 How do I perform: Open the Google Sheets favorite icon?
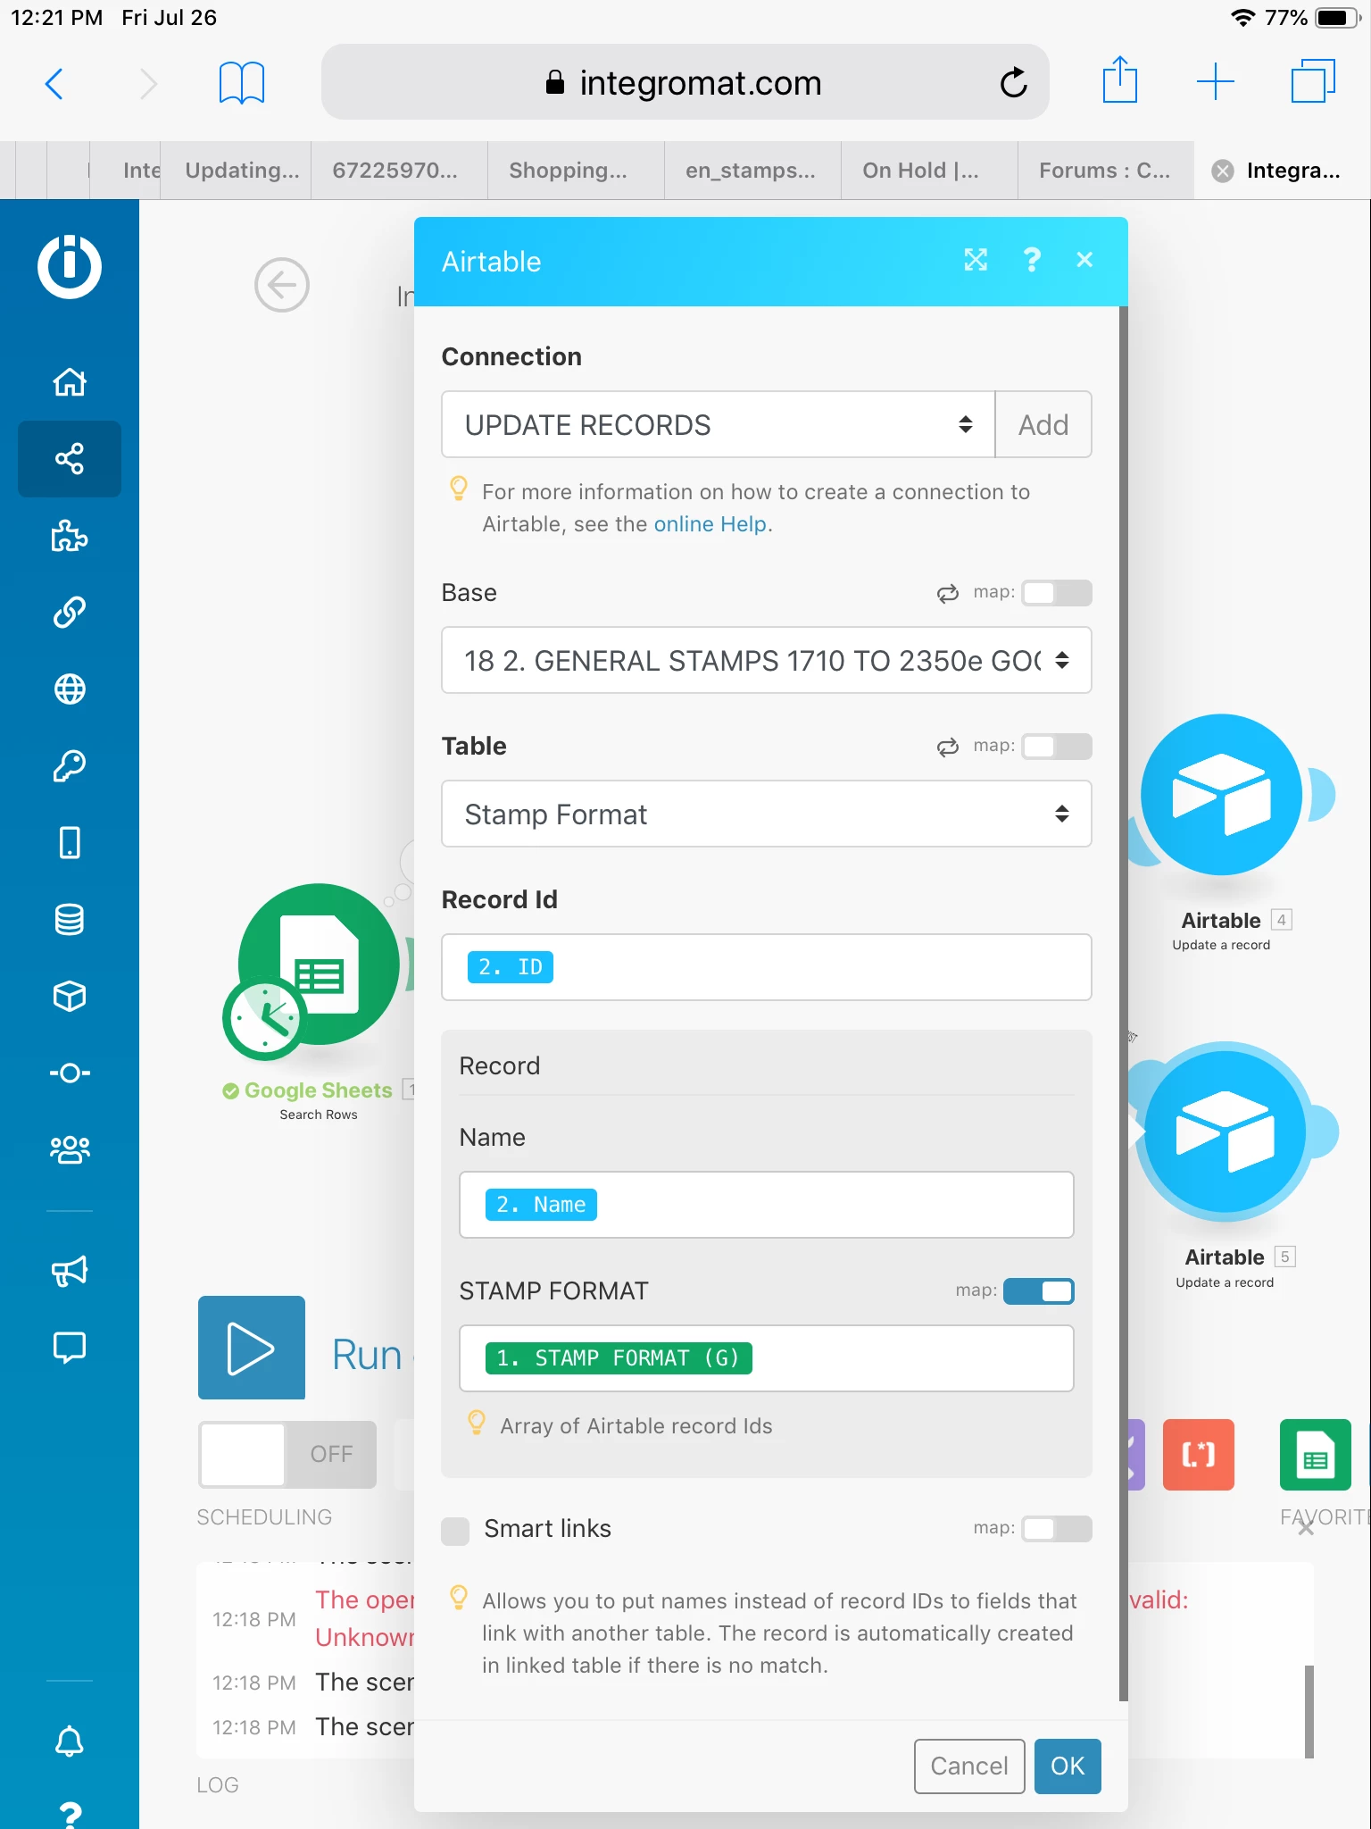[1316, 1455]
